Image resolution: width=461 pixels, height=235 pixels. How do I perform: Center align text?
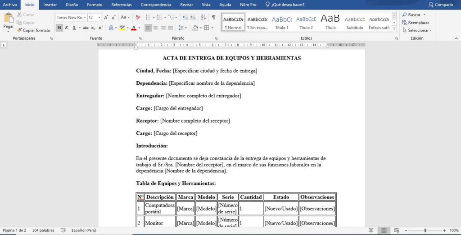pos(155,28)
